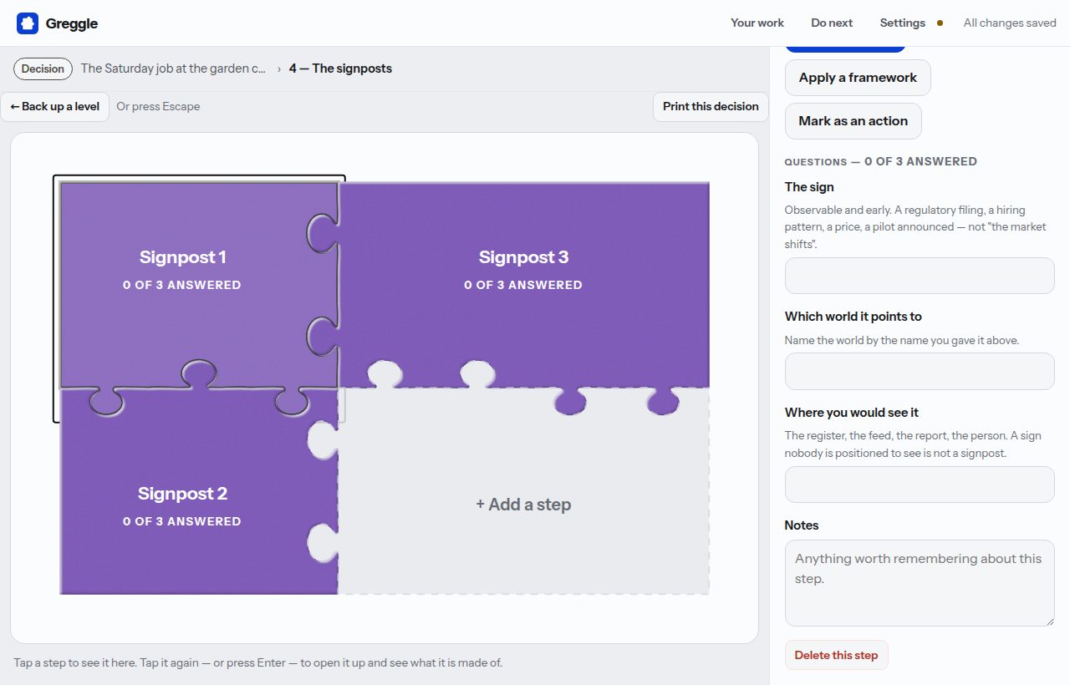Focus the sign input field
Image resolution: width=1070 pixels, height=685 pixels.
920,276
